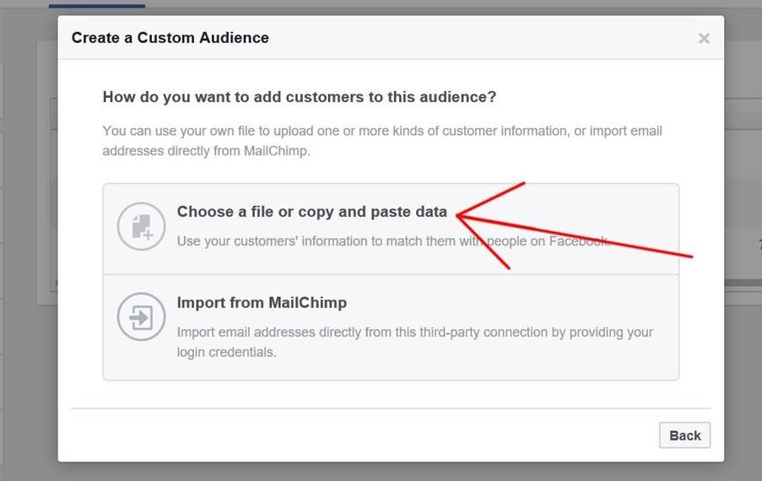Select the 'Import from MailChimp' heading

click(262, 302)
